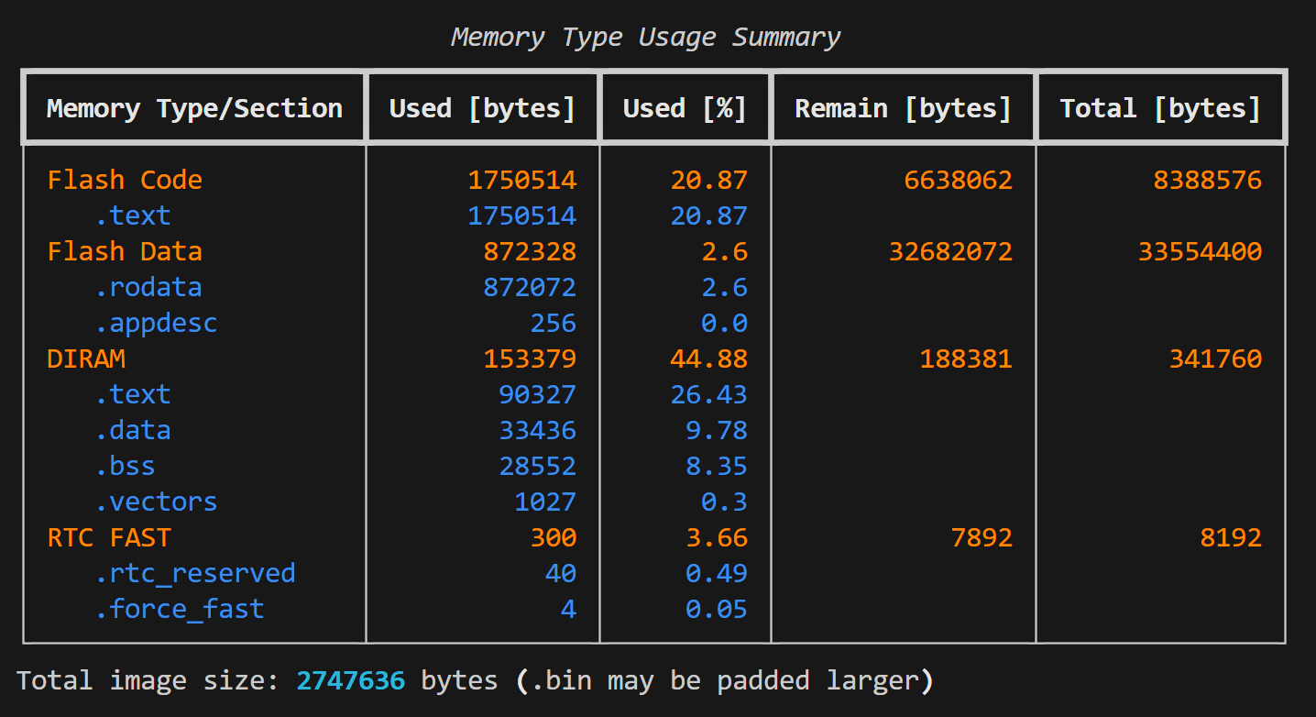Viewport: 1316px width, 717px height.
Task: Select the ".force_fast" section label
Action: tap(180, 609)
